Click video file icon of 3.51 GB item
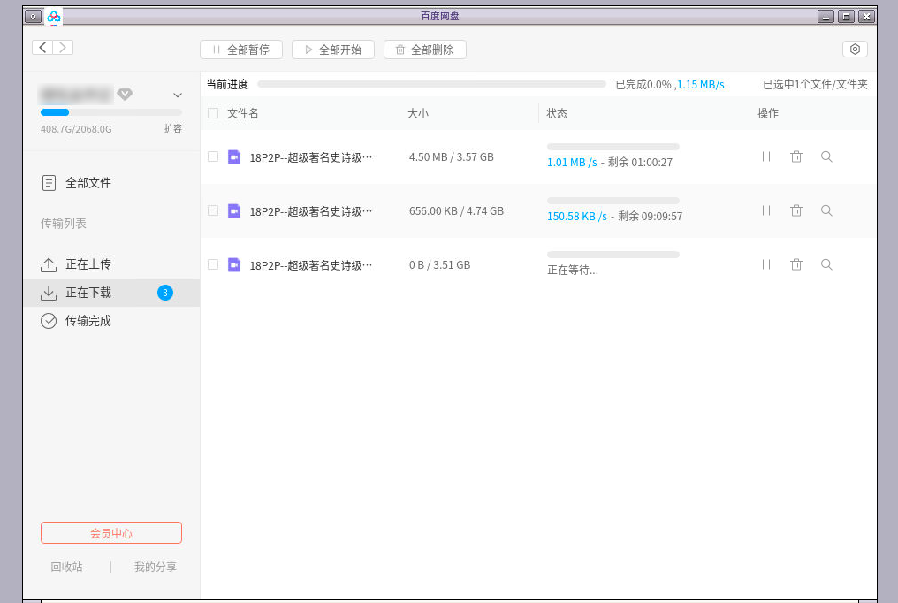The height and width of the screenshot is (603, 898). click(x=234, y=264)
